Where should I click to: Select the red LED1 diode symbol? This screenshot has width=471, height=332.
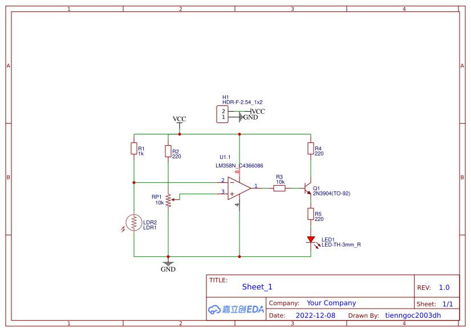[311, 240]
